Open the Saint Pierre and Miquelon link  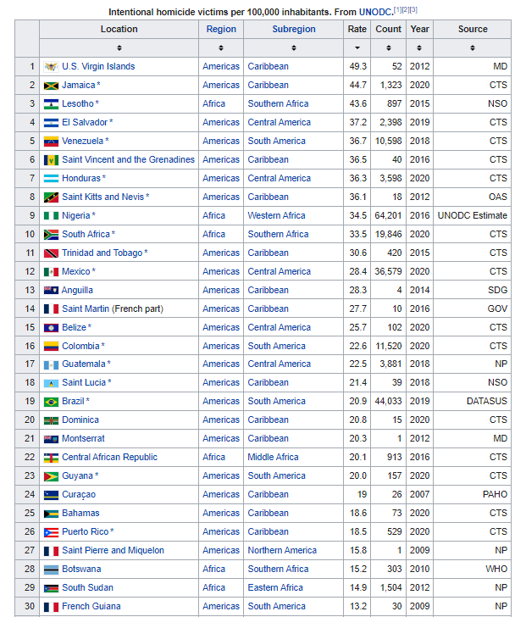coord(113,551)
